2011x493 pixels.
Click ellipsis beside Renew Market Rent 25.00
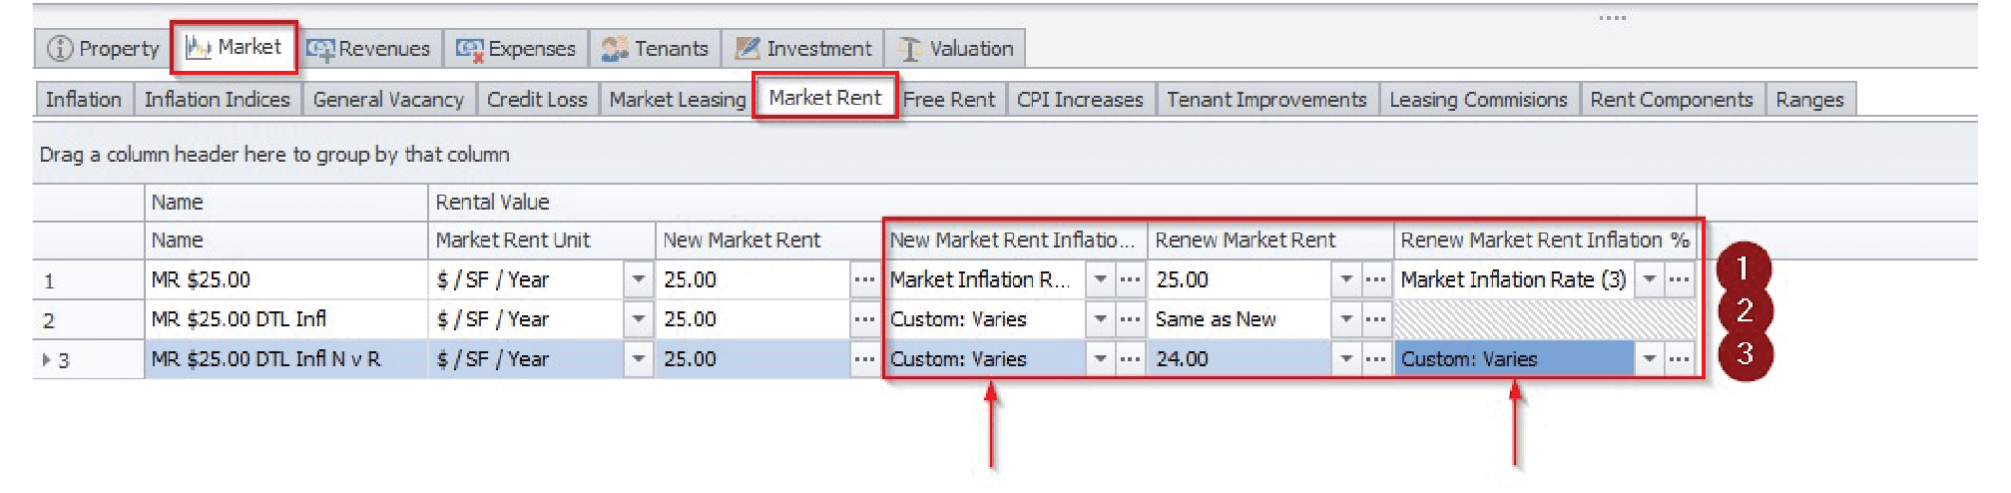(1376, 279)
